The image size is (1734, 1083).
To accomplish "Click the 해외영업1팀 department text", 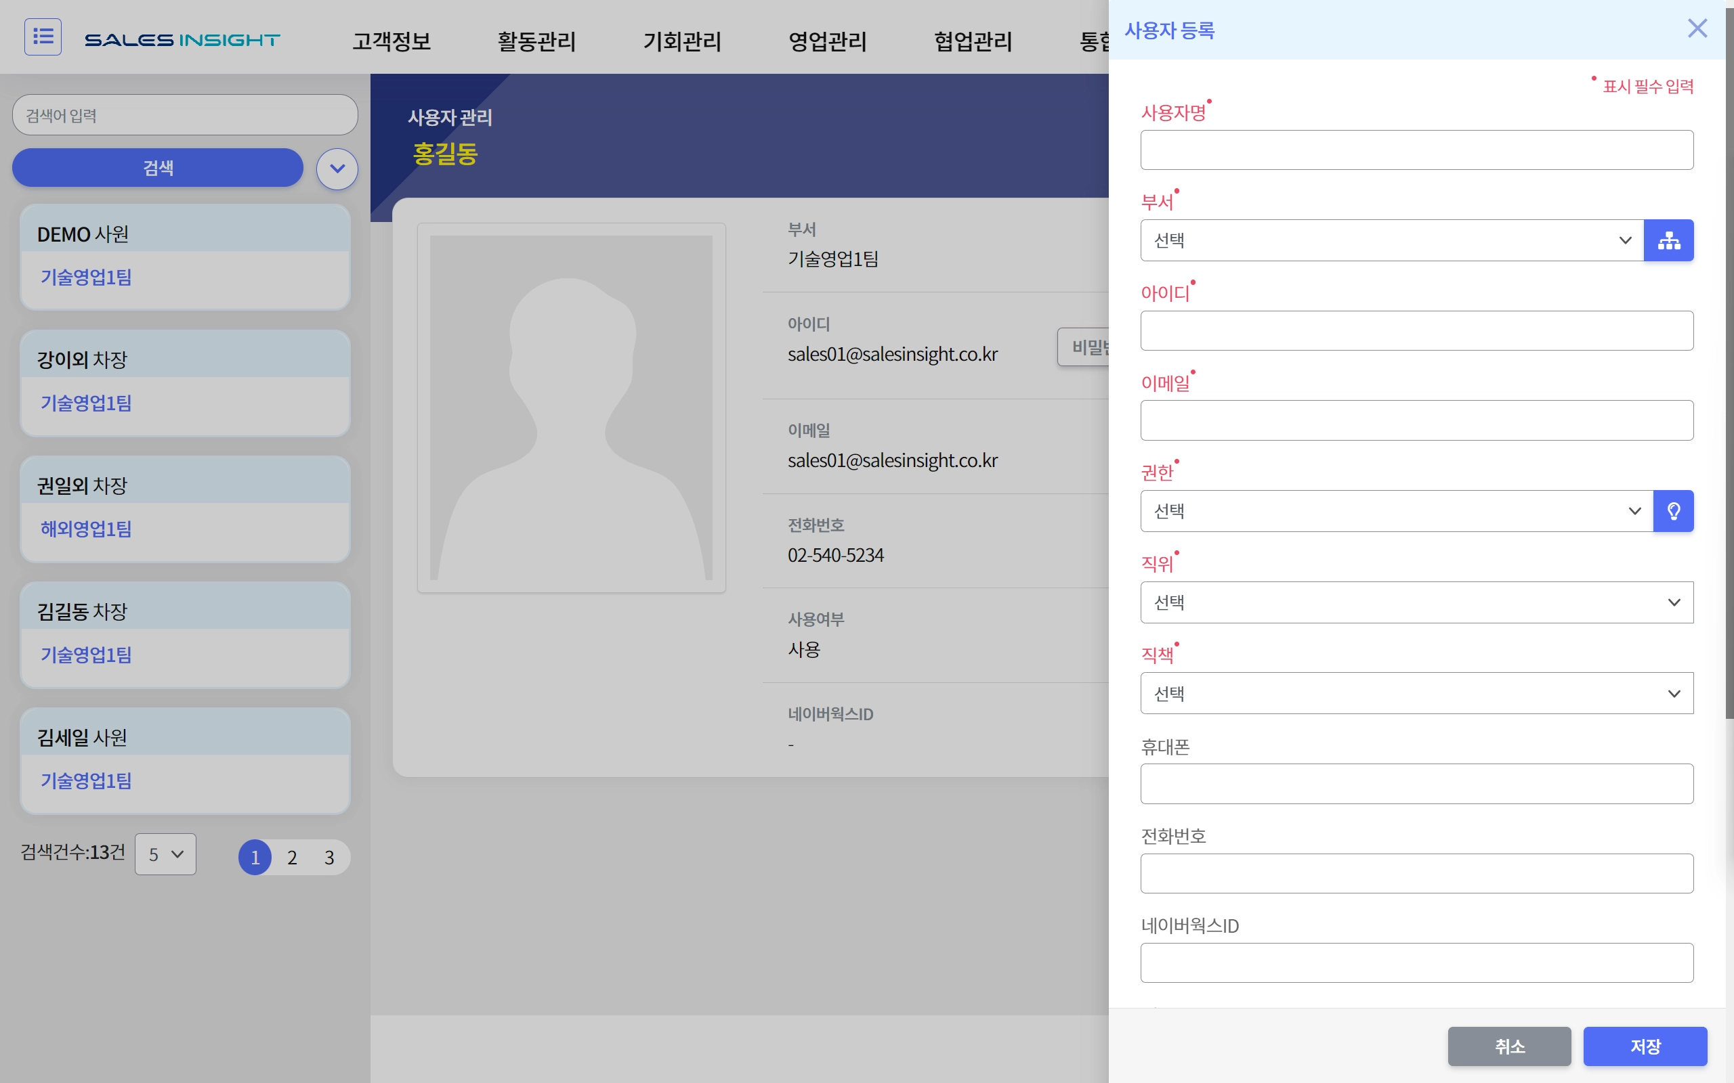I will click(86, 529).
